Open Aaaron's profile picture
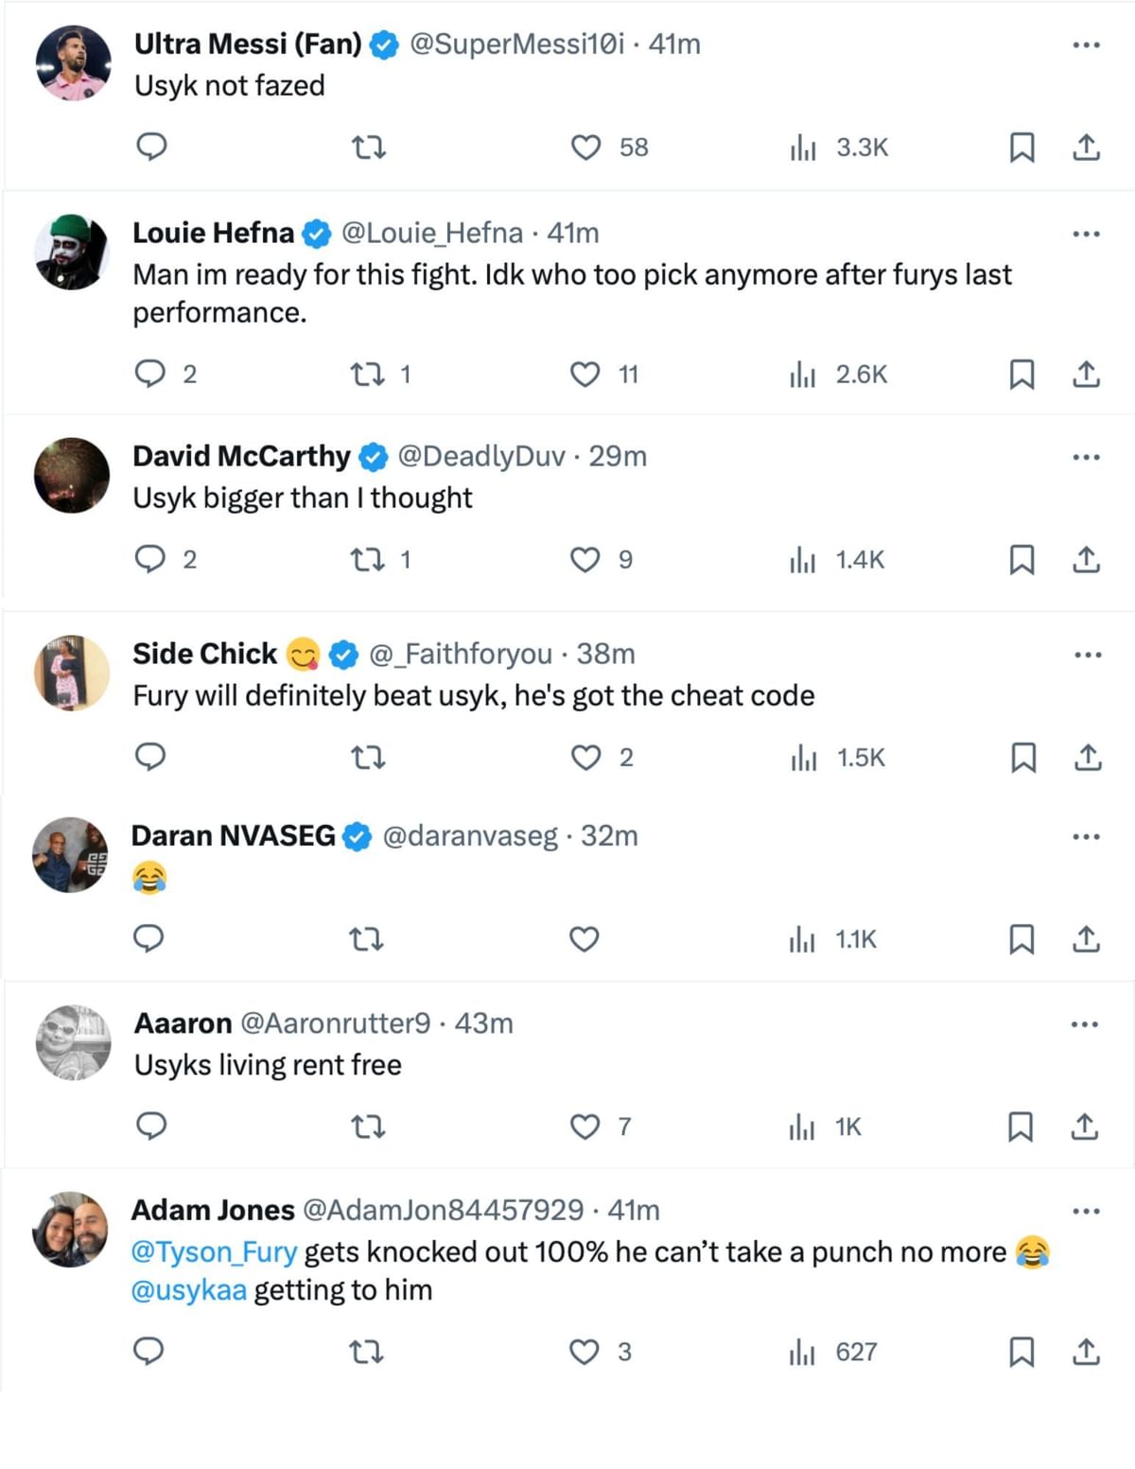1135x1469 pixels. coord(73,1042)
